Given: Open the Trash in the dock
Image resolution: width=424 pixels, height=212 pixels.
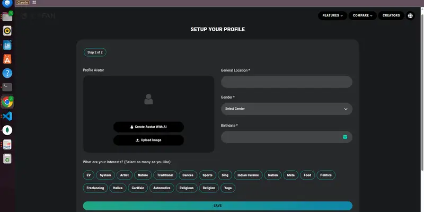Looking at the screenshot, I should click(7, 158).
